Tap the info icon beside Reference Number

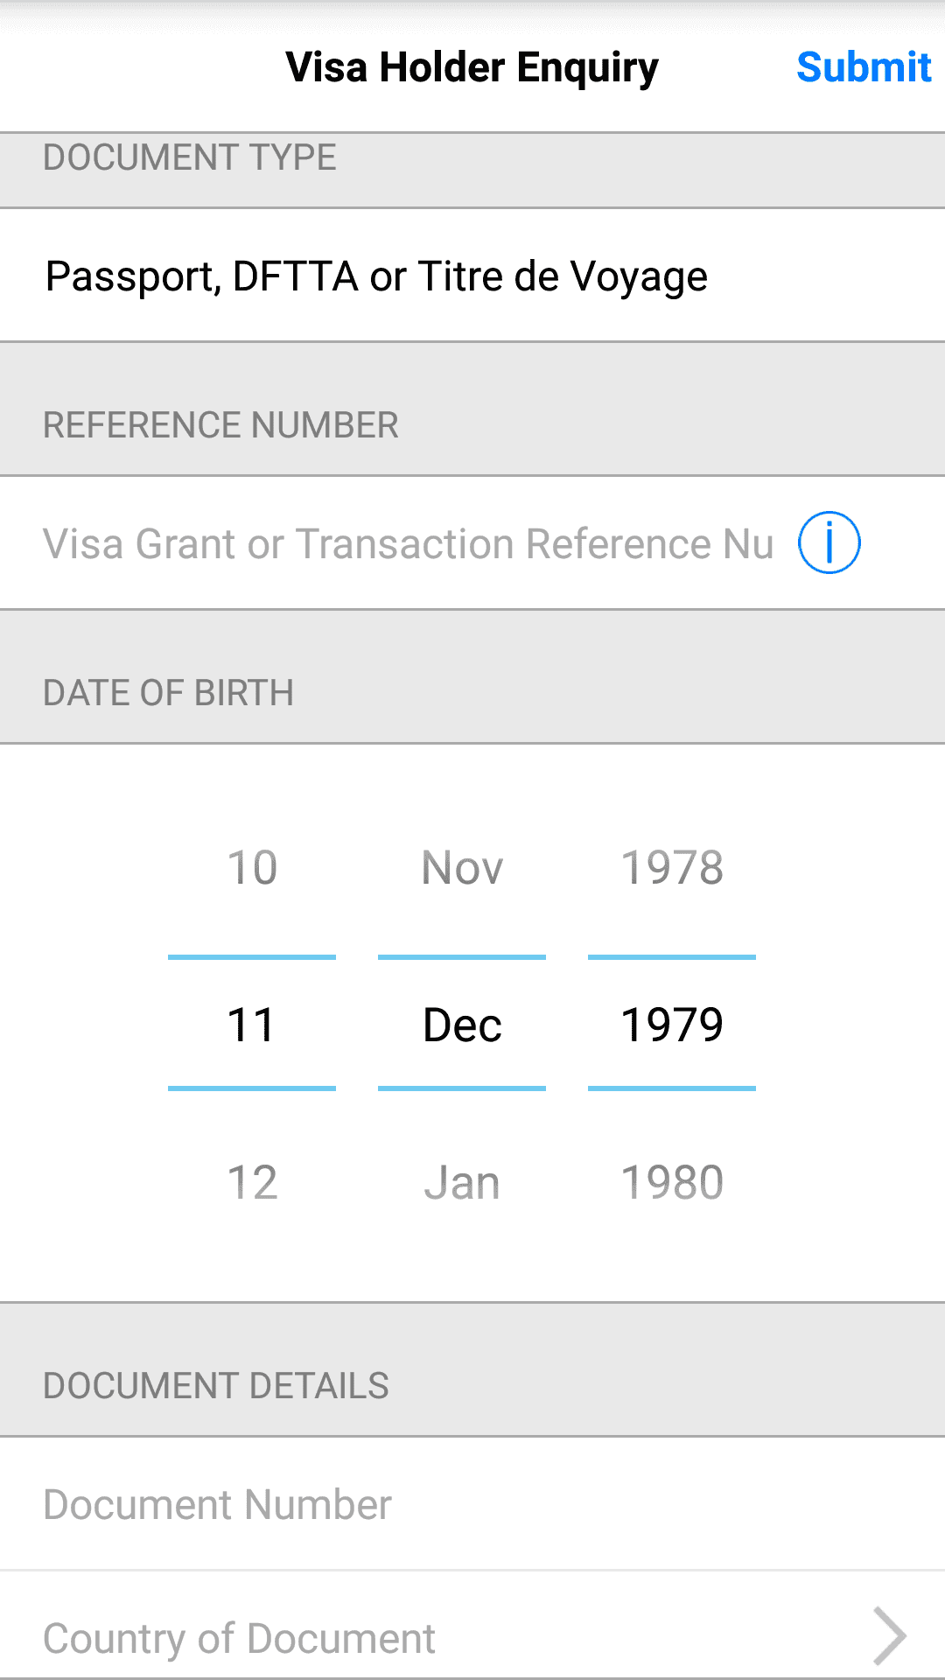click(829, 542)
